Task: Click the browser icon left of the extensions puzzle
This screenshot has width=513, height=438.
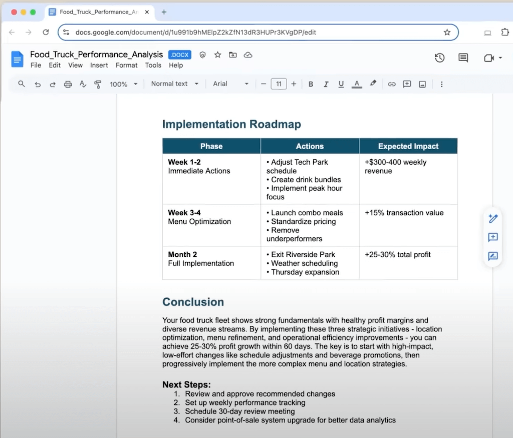Action: 488,33
